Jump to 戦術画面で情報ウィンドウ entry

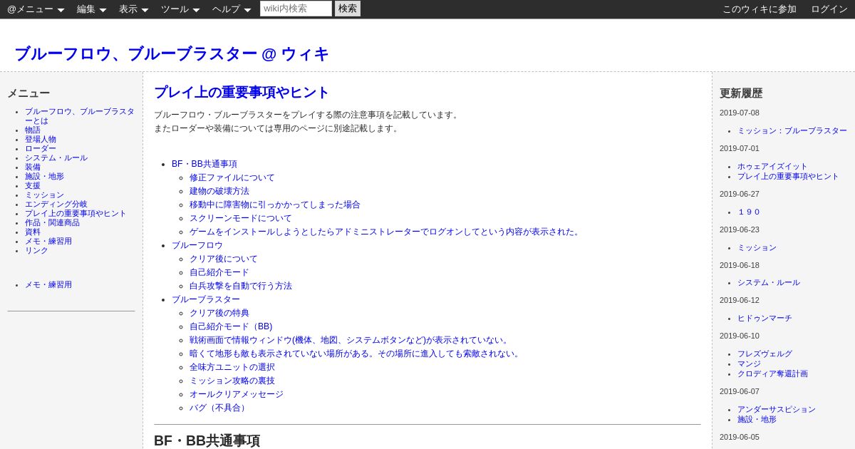(x=351, y=340)
